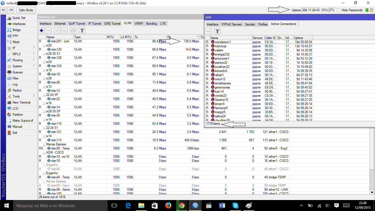375x211 pixels.
Task: Click the Filter funnel icon in PPP window
Action: pos(217,31)
